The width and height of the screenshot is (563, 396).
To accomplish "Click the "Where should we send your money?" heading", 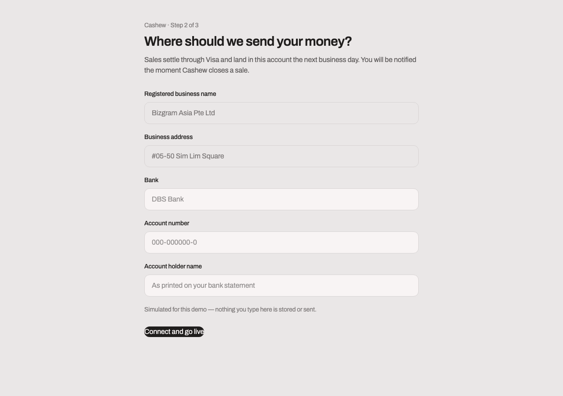I will pyautogui.click(x=248, y=41).
